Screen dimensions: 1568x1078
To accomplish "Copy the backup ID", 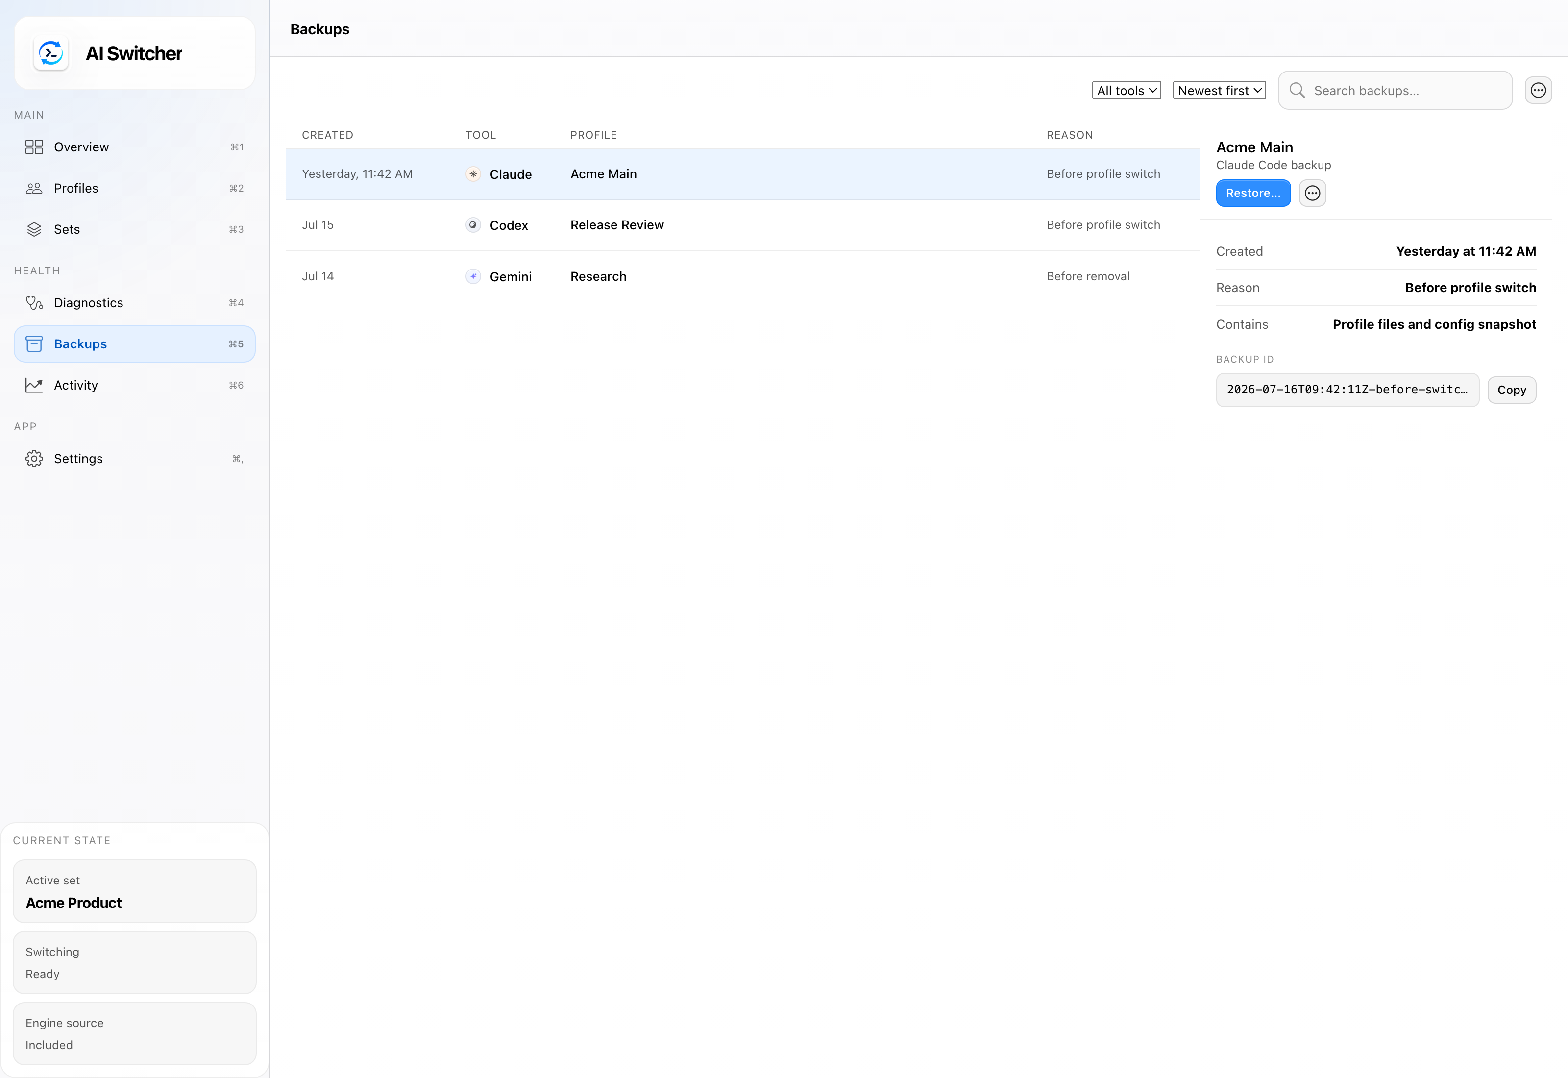I will (1511, 390).
